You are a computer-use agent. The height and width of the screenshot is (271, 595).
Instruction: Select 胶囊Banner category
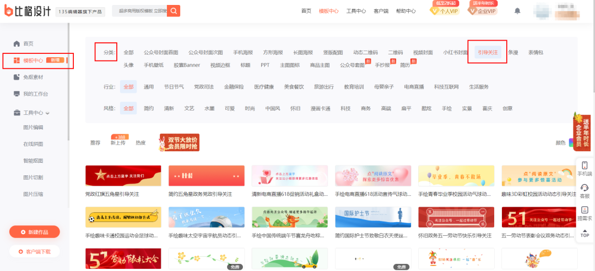click(187, 65)
